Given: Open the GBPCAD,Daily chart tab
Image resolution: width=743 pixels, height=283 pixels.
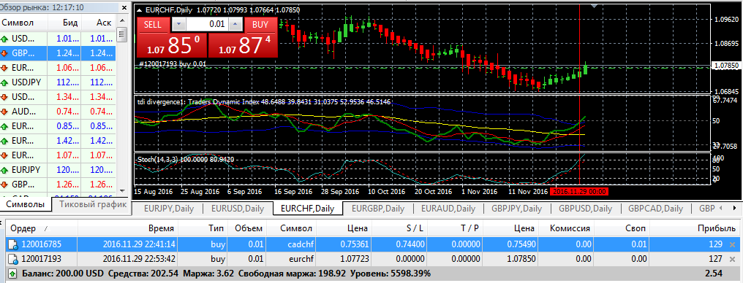Looking at the screenshot, I should (x=655, y=209).
